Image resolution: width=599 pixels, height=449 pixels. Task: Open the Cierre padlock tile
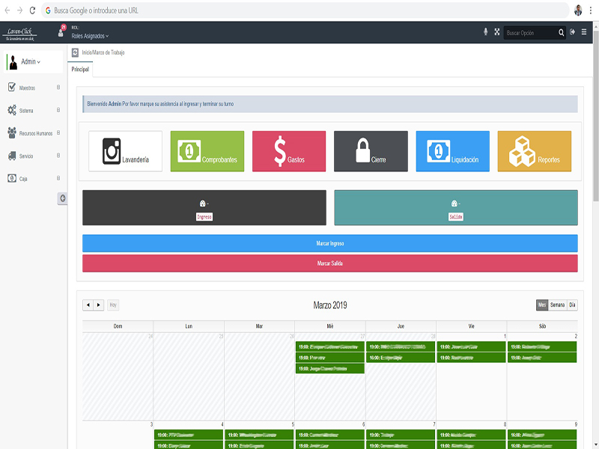[x=371, y=151]
